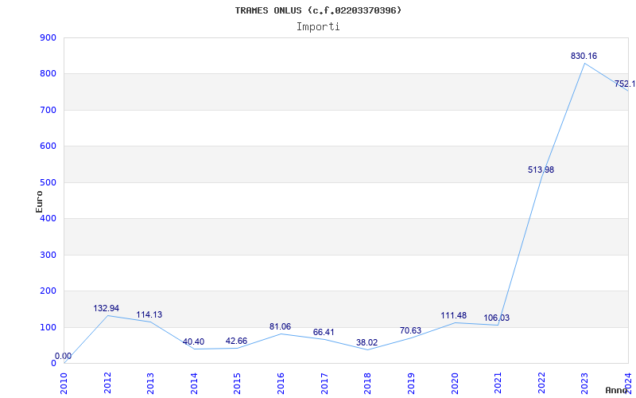Click the 2014 year label
The height and width of the screenshot is (398, 636).
(x=194, y=383)
